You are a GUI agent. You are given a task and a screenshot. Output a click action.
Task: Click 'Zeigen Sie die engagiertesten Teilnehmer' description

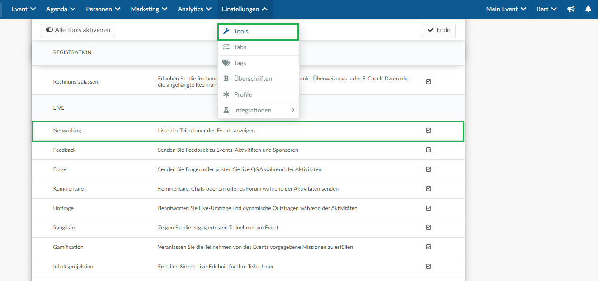[x=218, y=228]
